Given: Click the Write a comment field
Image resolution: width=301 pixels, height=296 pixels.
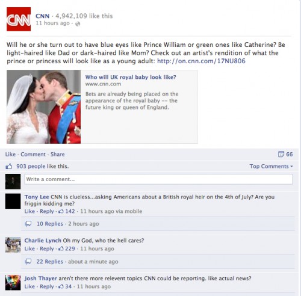Looking at the screenshot, I should click(158, 179).
